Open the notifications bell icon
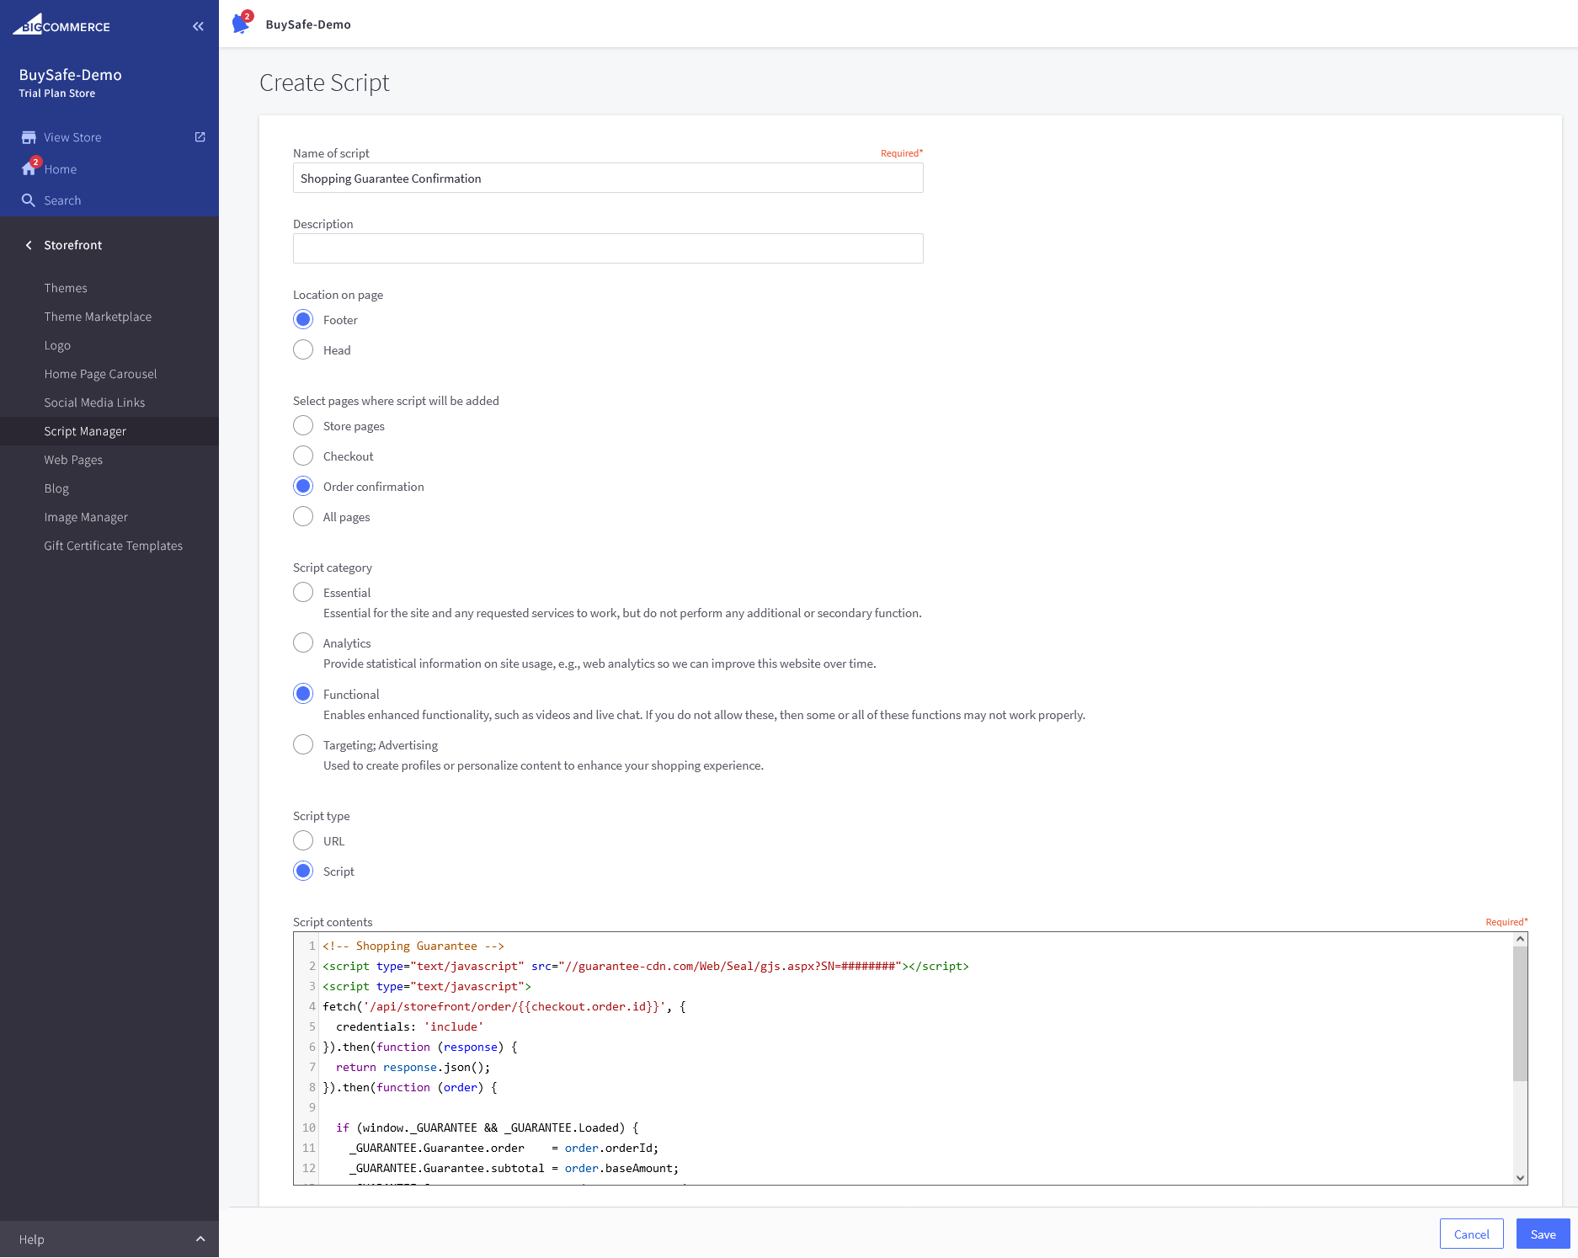This screenshot has width=1578, height=1258. 241,24
